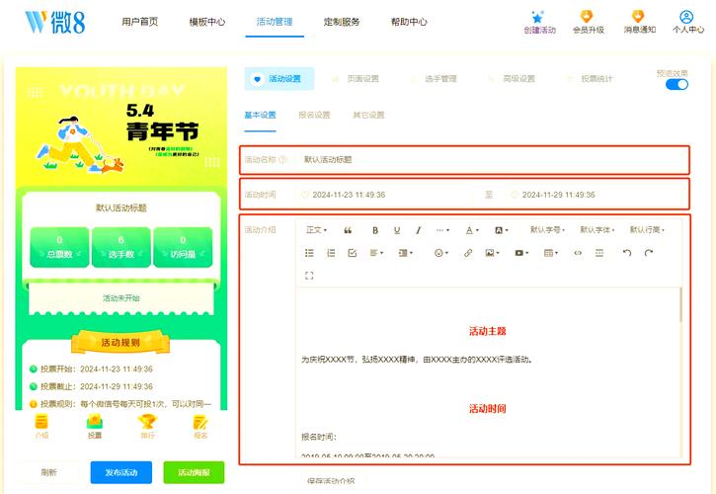Click the activity start time field
Image resolution: width=716 pixels, height=494 pixels.
point(386,195)
